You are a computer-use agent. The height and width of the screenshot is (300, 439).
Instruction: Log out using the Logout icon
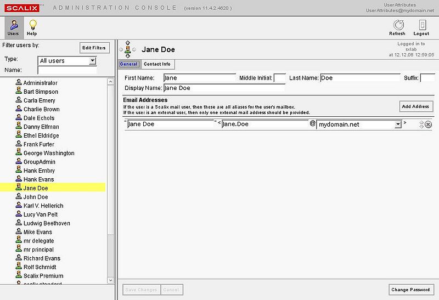point(423,25)
